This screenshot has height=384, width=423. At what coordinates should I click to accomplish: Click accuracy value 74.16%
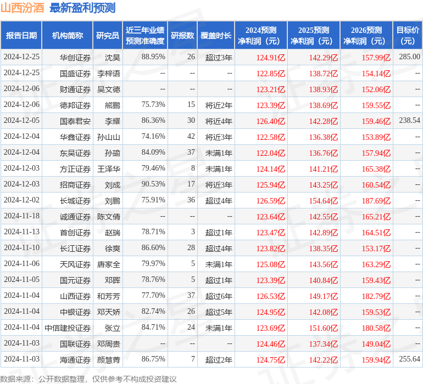tap(153, 136)
